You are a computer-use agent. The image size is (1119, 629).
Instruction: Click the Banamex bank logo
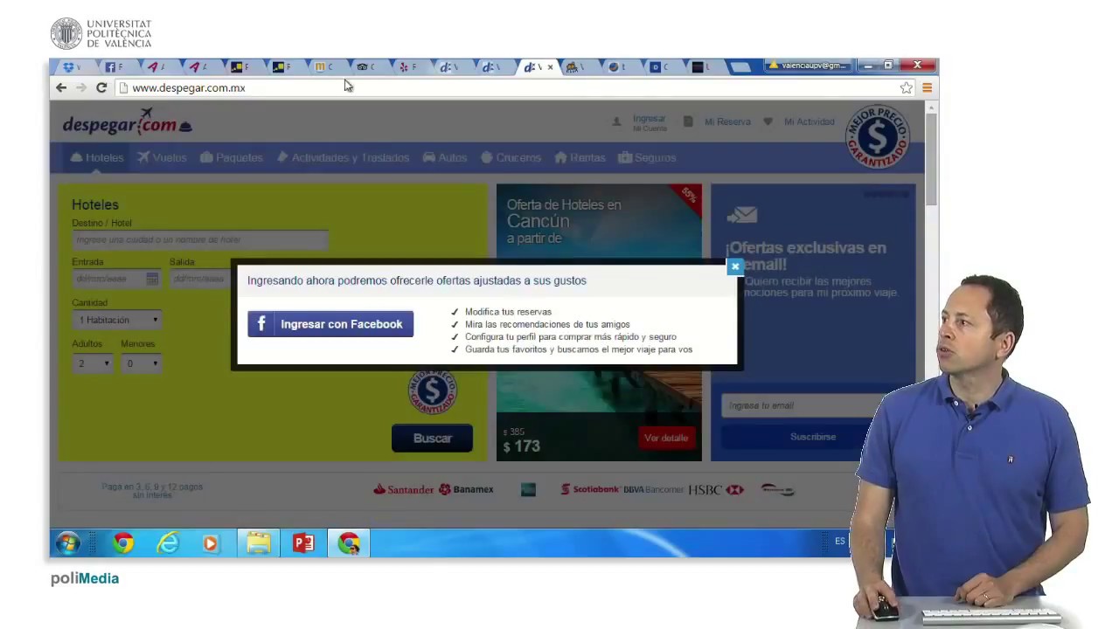467,490
